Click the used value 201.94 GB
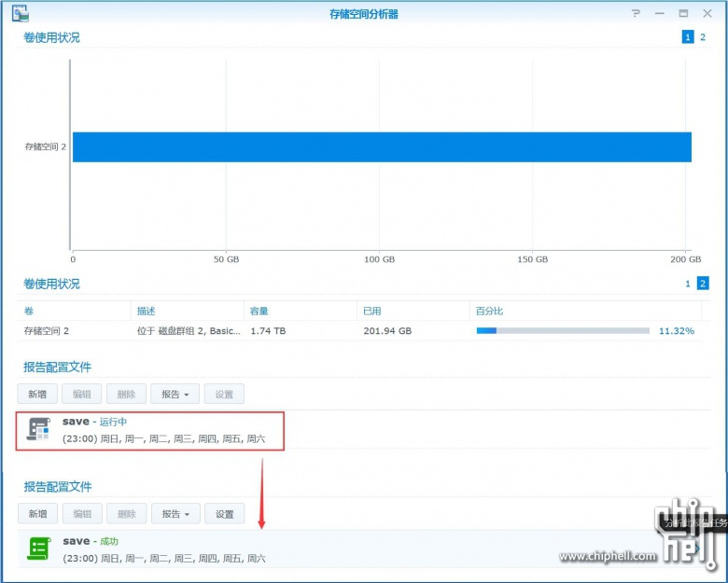Viewport: 728px width, 583px height. [387, 331]
